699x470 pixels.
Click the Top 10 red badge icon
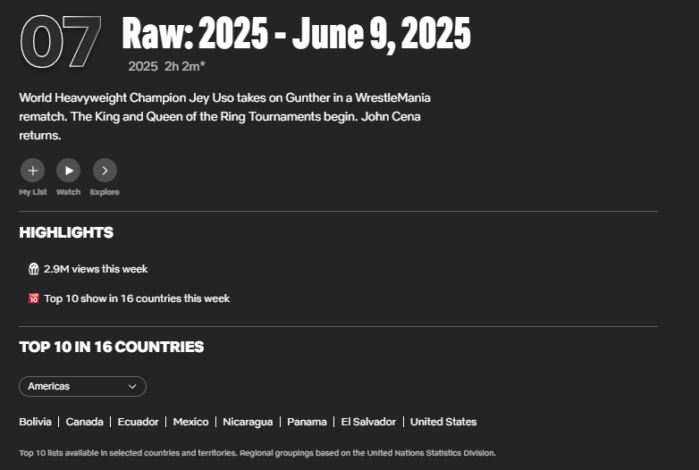click(34, 298)
